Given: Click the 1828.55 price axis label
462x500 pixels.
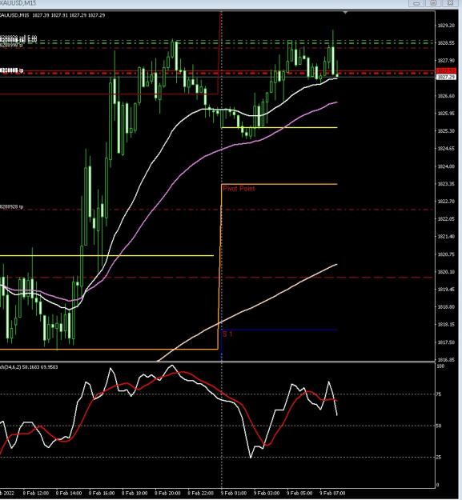Looking at the screenshot, I should (x=446, y=42).
